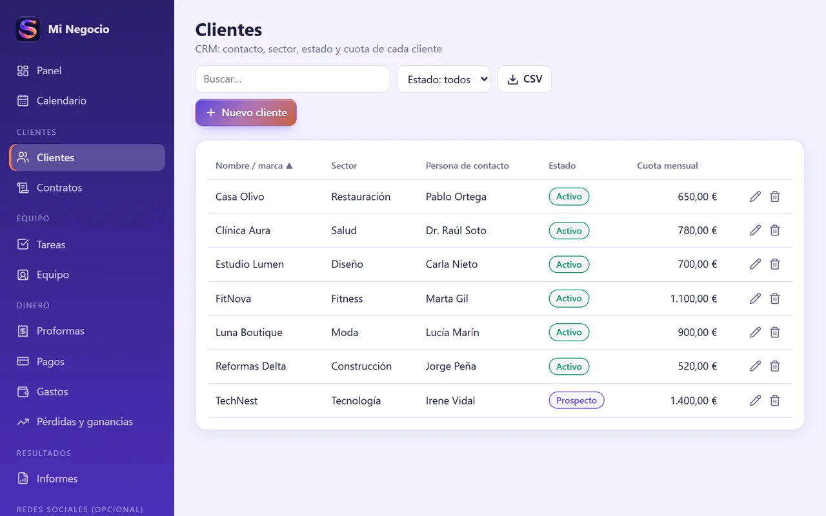This screenshot has width=826, height=516.
Task: Click contact Pablo Ortega
Action: [456, 197]
